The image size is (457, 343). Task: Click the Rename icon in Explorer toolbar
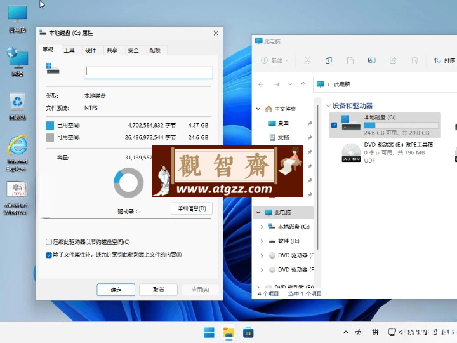pos(371,60)
